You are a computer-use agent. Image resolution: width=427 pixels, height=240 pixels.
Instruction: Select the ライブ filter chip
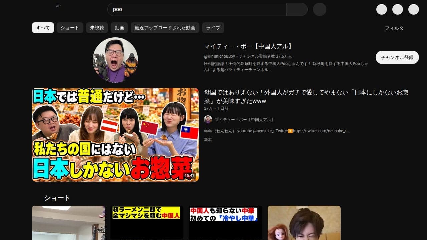pos(213,28)
